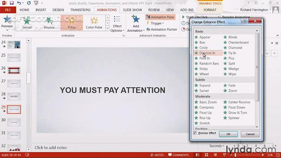Switch to Slide Sorter view icon
This screenshot has width=281, height=158.
[x=206, y=155]
